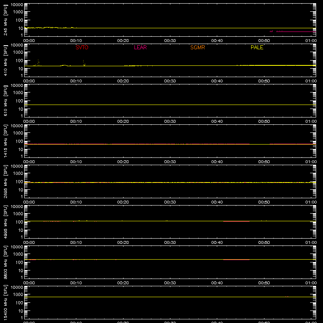This screenshot has height=323, width=323.
Task: Click 01:00 tick under 8800 MHz plot
Action: click(x=311, y=283)
